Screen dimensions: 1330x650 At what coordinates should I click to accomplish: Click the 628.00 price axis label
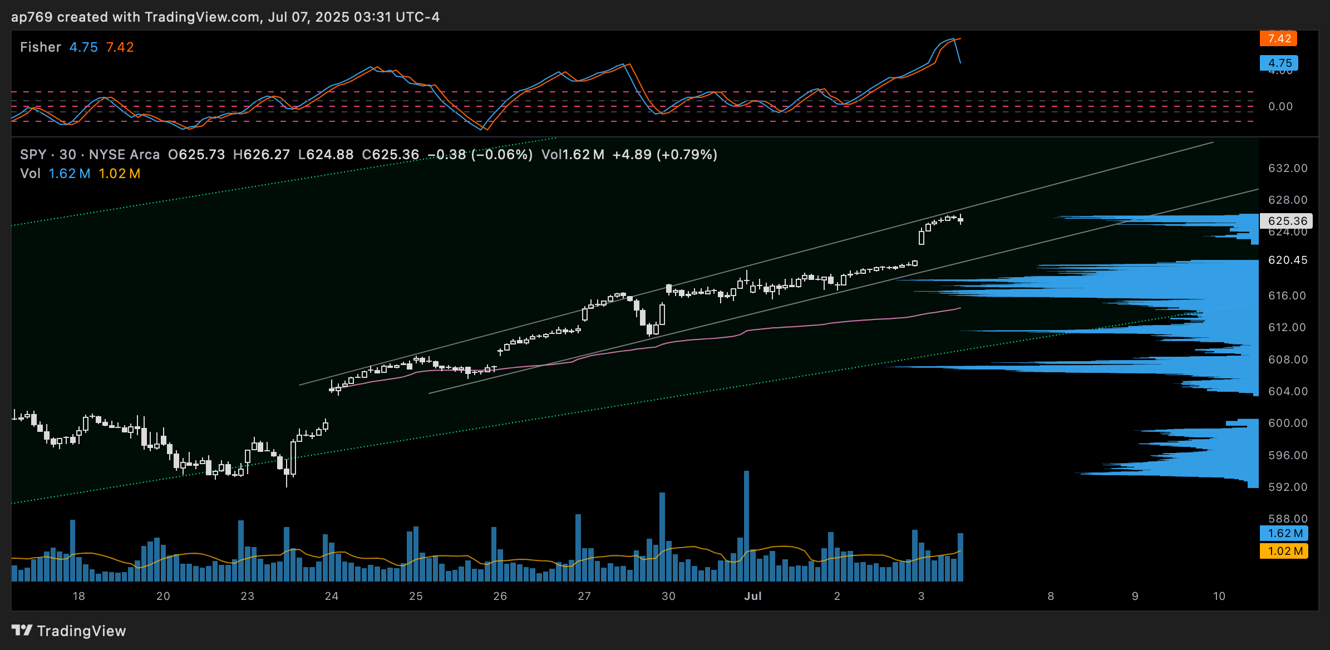click(1288, 200)
